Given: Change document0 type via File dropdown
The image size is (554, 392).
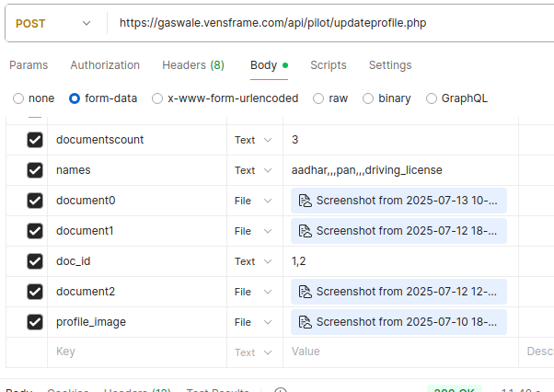Looking at the screenshot, I should [x=254, y=201].
